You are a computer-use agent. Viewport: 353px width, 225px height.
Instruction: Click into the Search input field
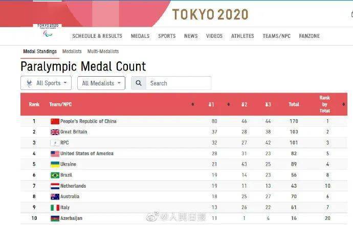click(x=179, y=83)
